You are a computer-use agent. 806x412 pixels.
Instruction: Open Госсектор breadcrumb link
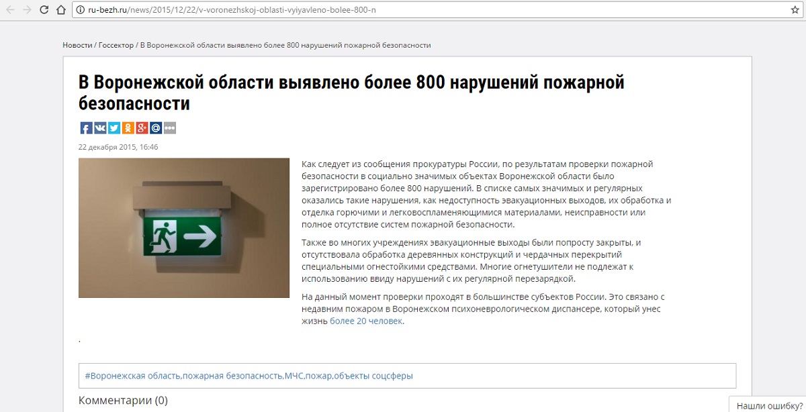116,45
